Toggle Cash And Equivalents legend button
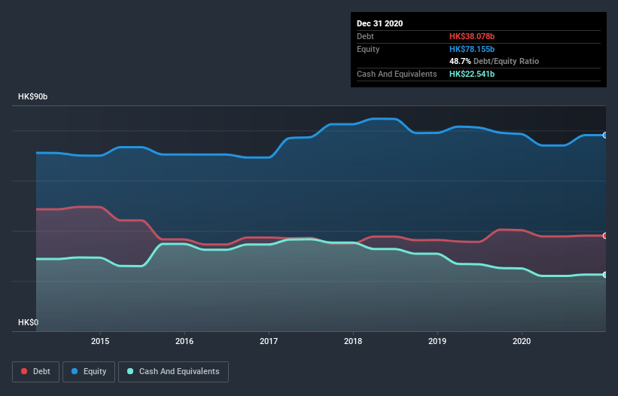 tap(173, 372)
